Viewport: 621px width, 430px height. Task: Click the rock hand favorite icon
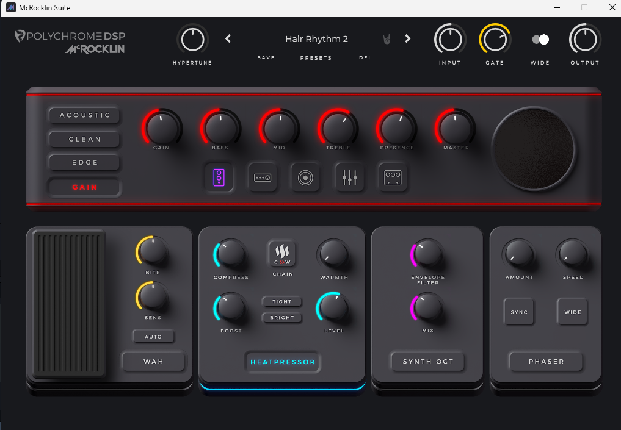pyautogui.click(x=387, y=39)
